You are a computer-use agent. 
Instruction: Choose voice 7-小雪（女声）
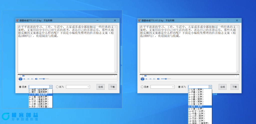(x=200, y=104)
